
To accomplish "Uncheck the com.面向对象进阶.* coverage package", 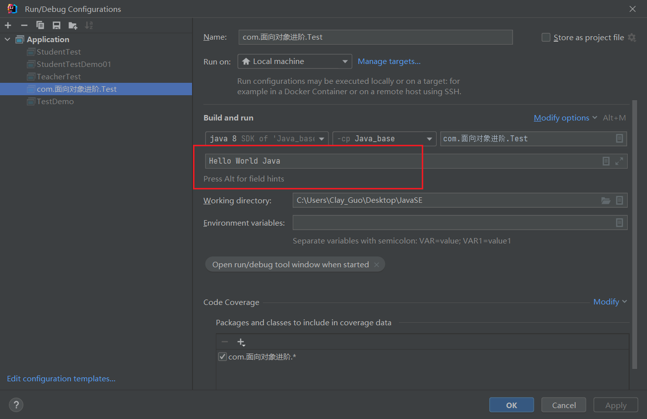I will pos(223,357).
